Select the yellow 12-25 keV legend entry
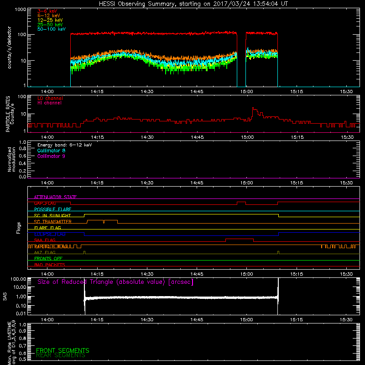365x365 pixels. [x=50, y=20]
